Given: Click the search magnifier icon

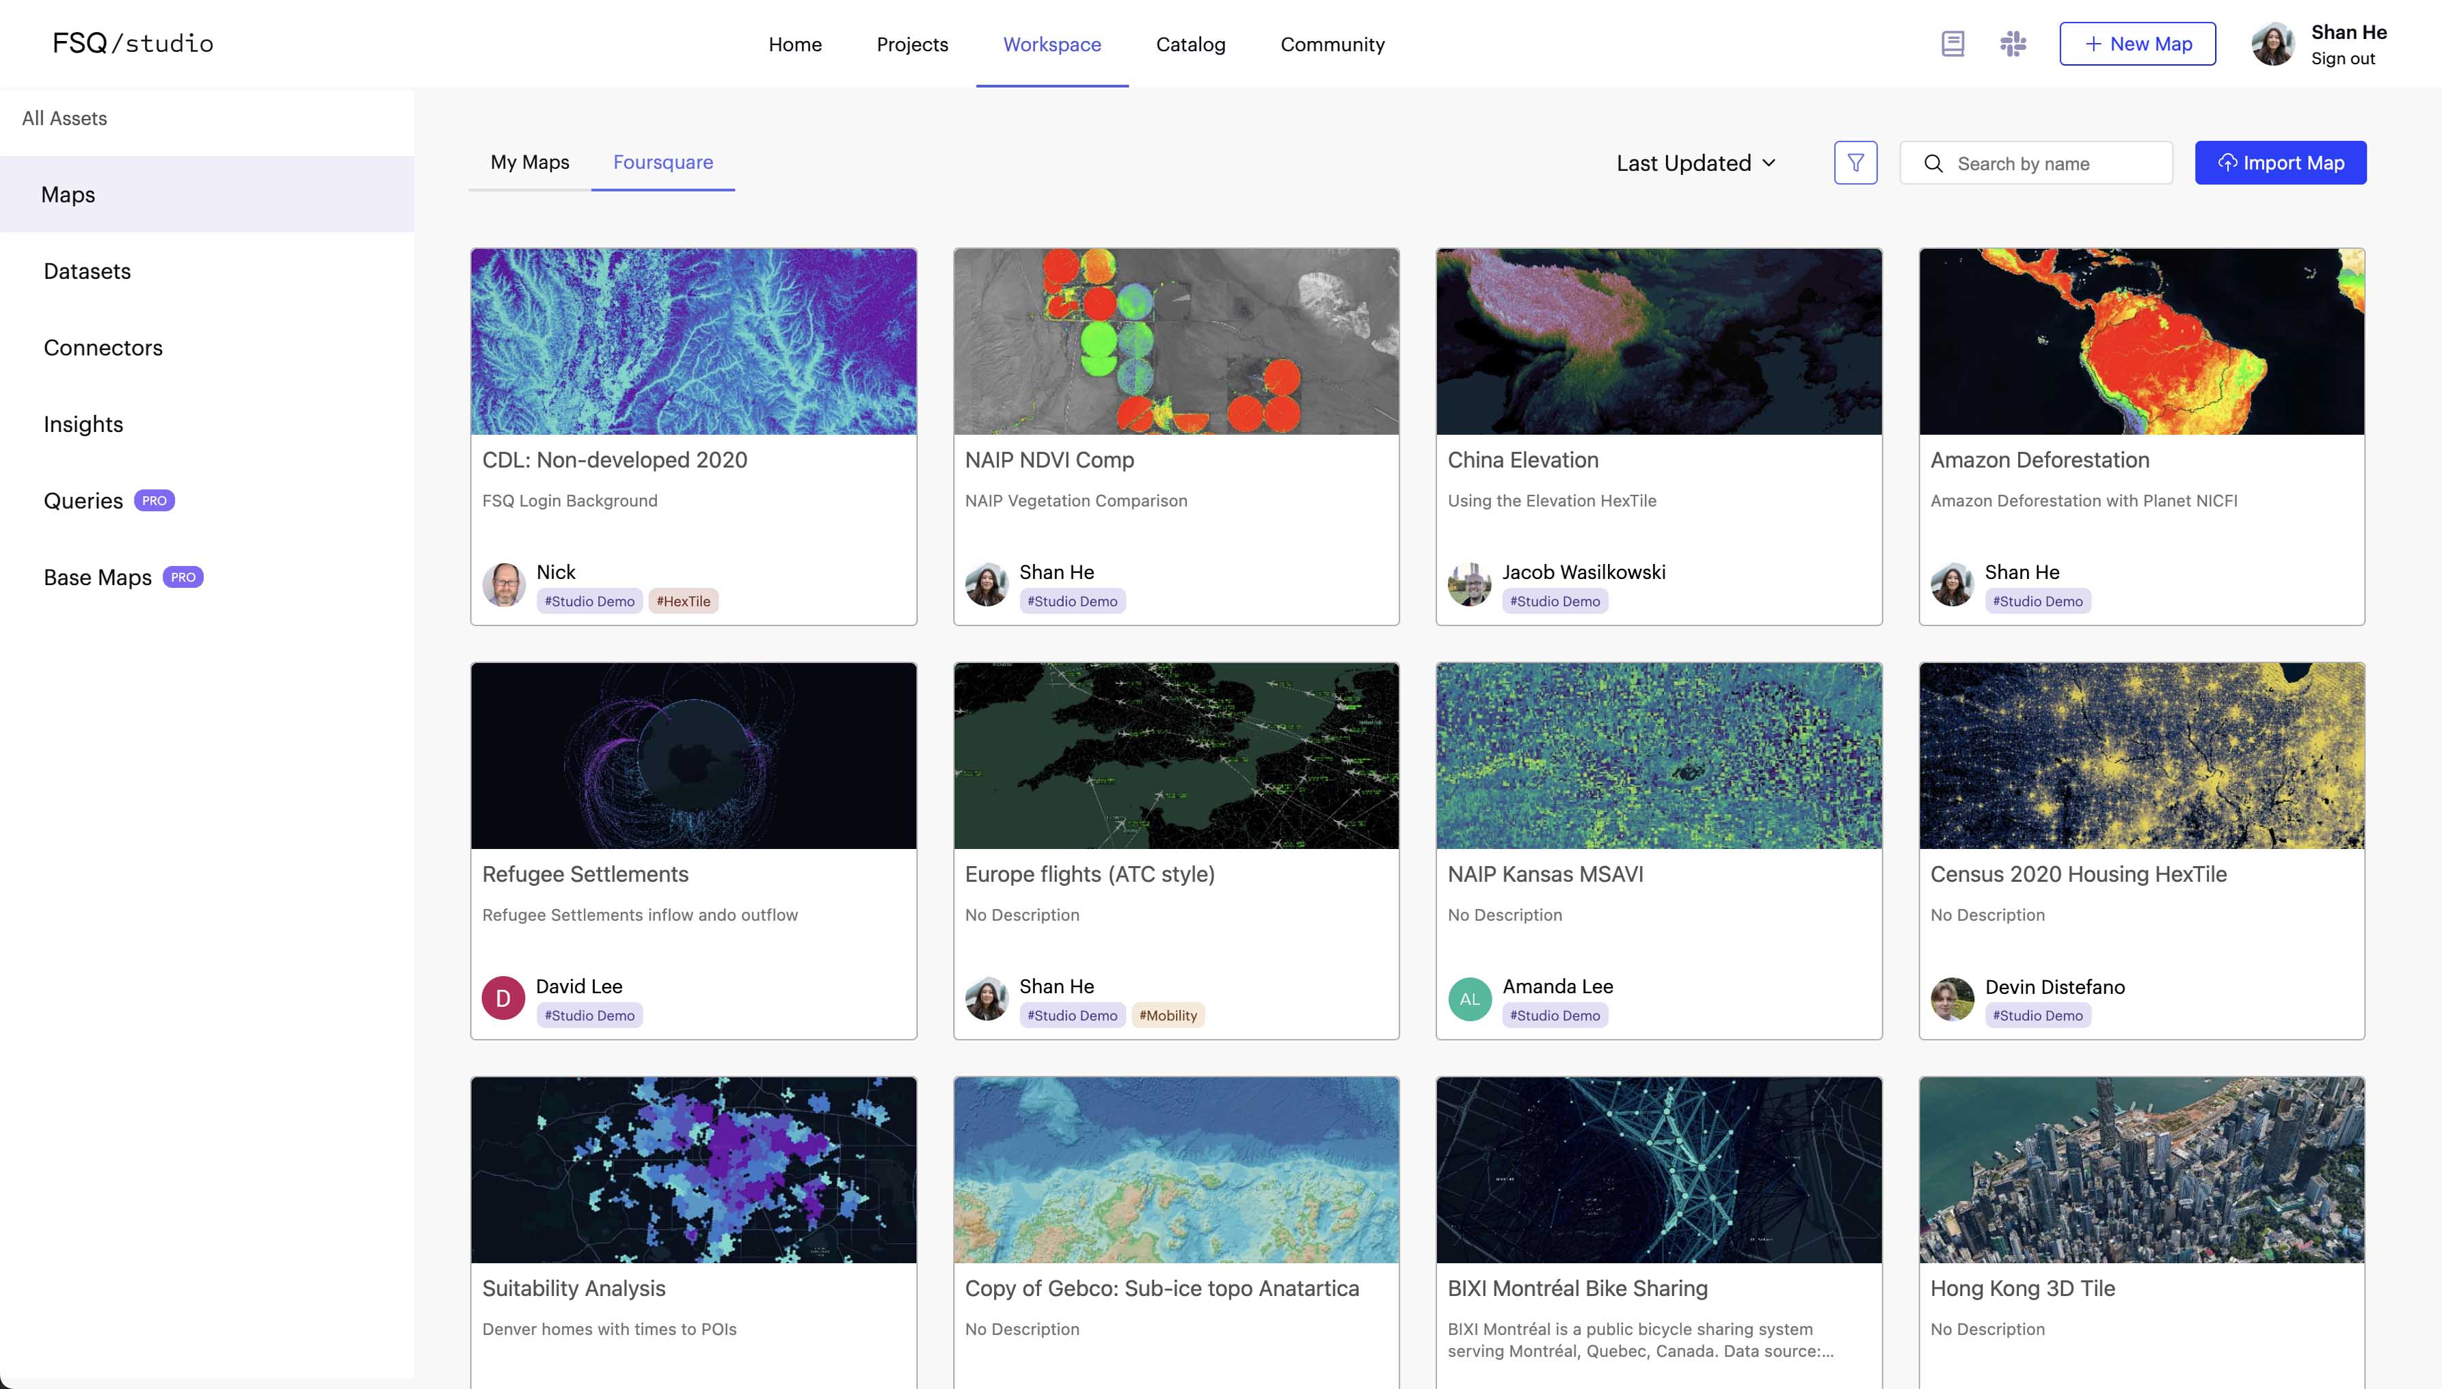Looking at the screenshot, I should click(x=1933, y=164).
